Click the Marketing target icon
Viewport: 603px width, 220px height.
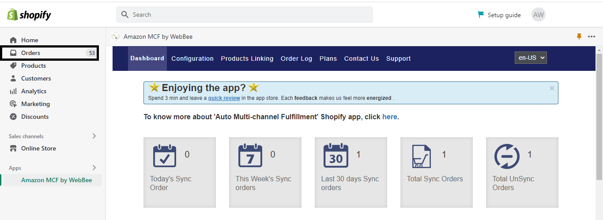pos(13,104)
